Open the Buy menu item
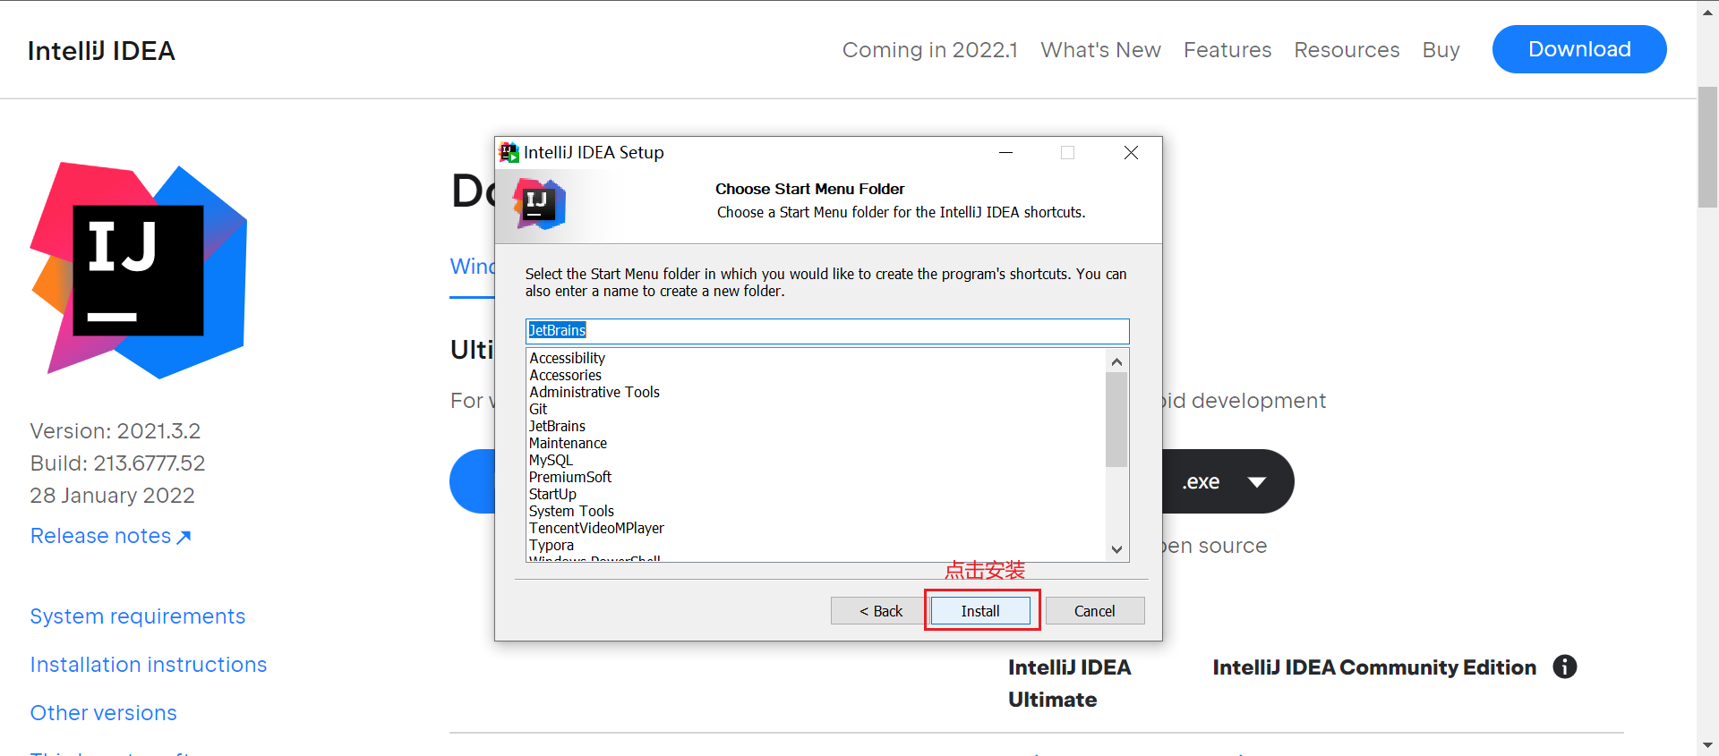1719x756 pixels. [1441, 50]
